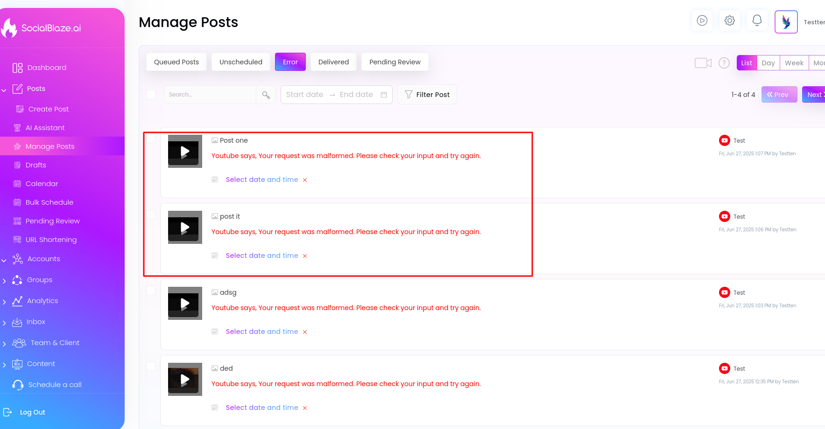825x429 pixels.
Task: Go to next page with Next button
Action: click(814, 95)
